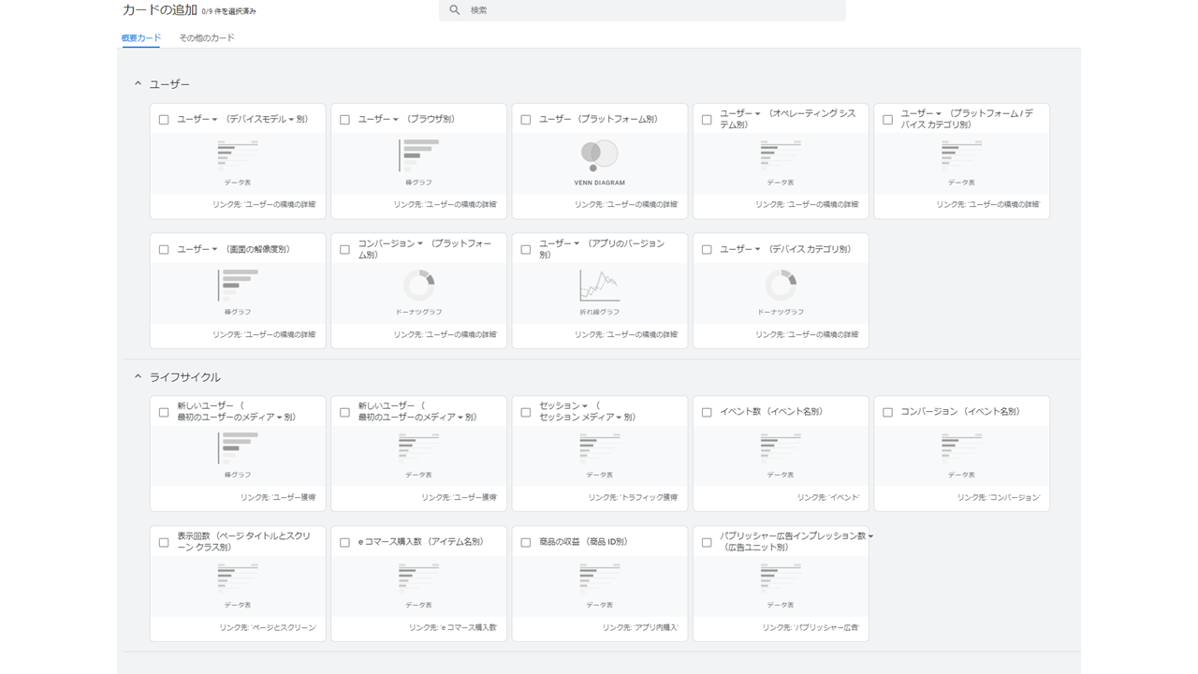Select the イベント数（イベント名別）checkbox
This screenshot has height=674, width=1198.
pos(707,412)
